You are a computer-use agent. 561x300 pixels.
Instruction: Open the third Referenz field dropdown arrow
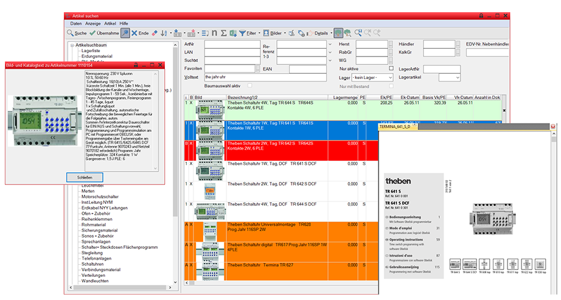pyautogui.click(x=330, y=60)
